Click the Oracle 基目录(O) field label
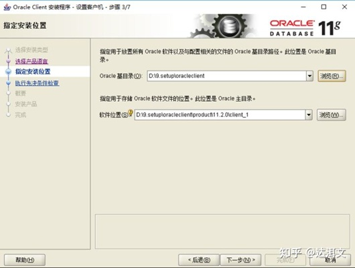 [x=121, y=76]
